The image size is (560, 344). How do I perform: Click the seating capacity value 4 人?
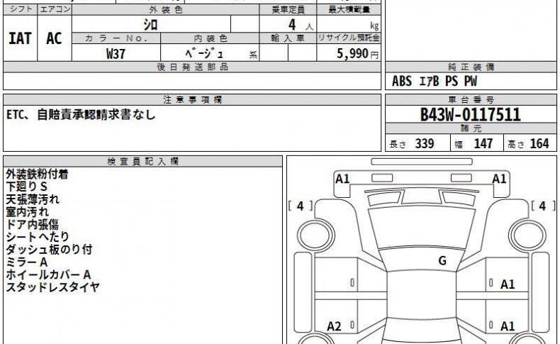301,25
